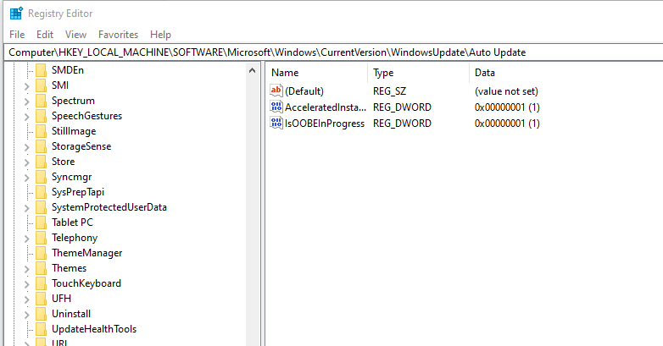This screenshot has width=663, height=346.
Task: Select the UpdateHealthTools key label
Action: 94,329
